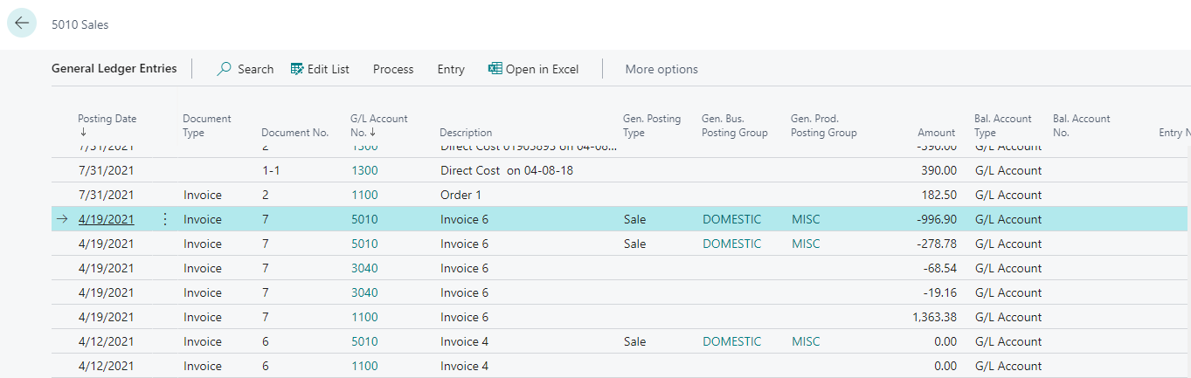Click document number 1-1 cell
Screen dimensions: 1191x378
(x=271, y=170)
